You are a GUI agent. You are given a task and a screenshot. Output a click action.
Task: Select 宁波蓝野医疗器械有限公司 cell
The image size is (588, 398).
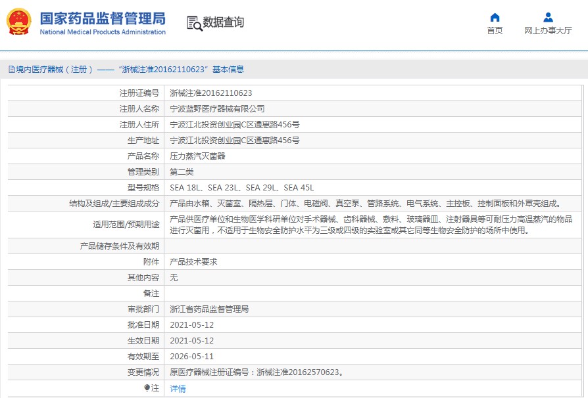217,108
